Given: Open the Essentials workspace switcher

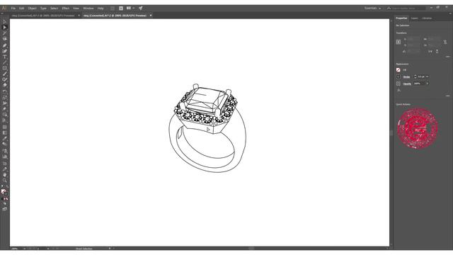Looking at the screenshot, I should pos(372,8).
